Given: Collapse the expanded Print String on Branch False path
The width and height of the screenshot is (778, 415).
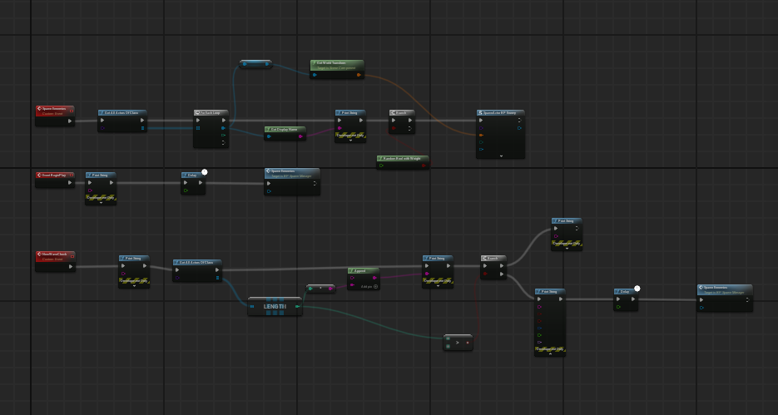Looking at the screenshot, I should point(550,354).
